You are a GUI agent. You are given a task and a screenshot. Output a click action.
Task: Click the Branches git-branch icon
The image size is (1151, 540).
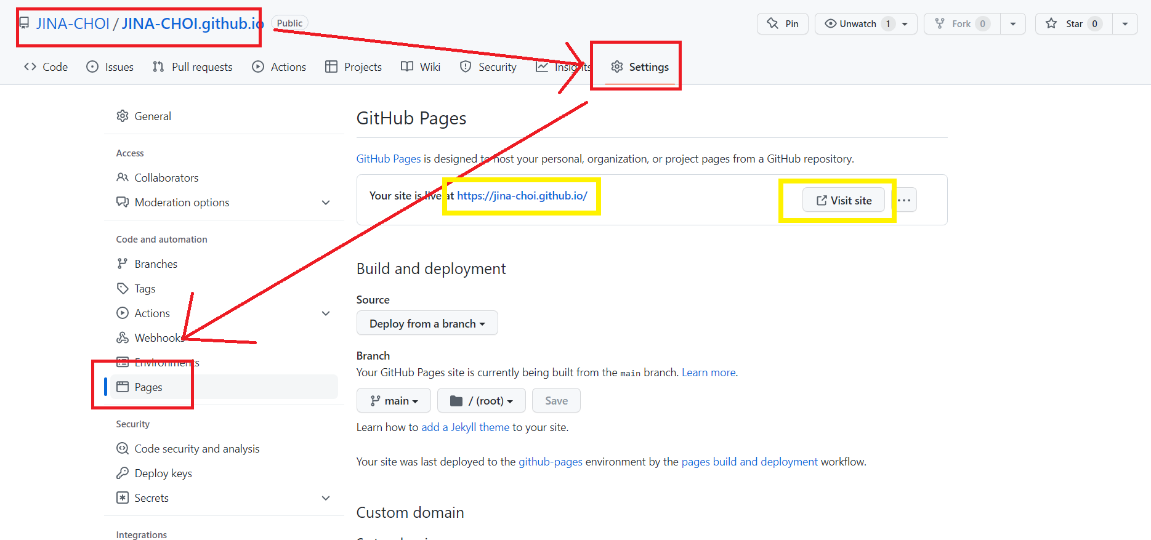coord(123,264)
